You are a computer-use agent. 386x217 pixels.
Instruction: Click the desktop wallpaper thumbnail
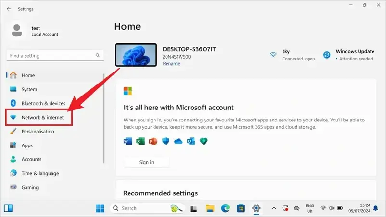coord(136,55)
